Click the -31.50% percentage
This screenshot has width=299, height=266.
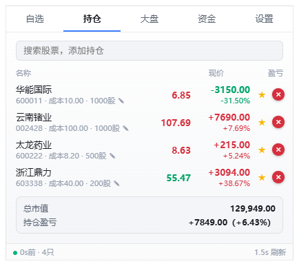[x=235, y=101]
